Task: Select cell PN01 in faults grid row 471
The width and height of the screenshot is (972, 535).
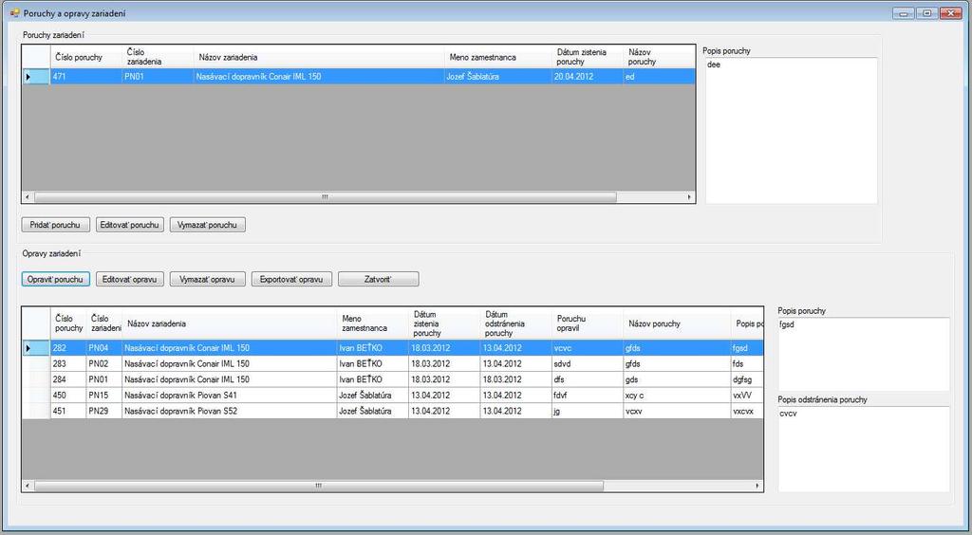Action: click(159, 77)
